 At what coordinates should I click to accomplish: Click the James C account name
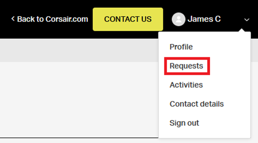(x=204, y=19)
